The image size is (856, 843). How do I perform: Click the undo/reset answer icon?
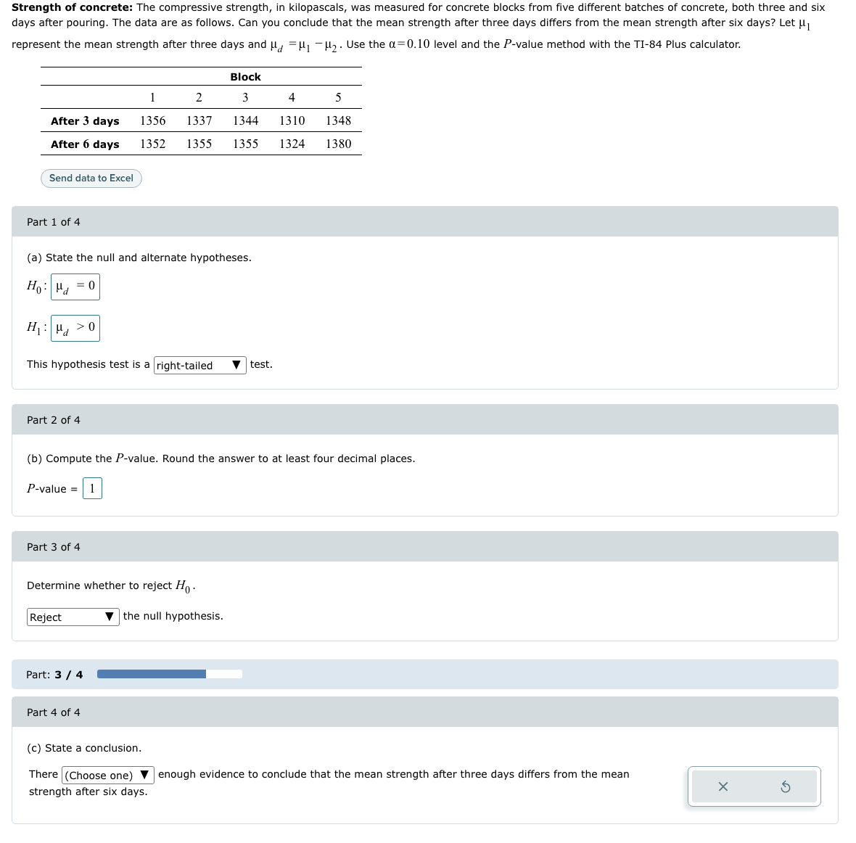click(x=786, y=786)
